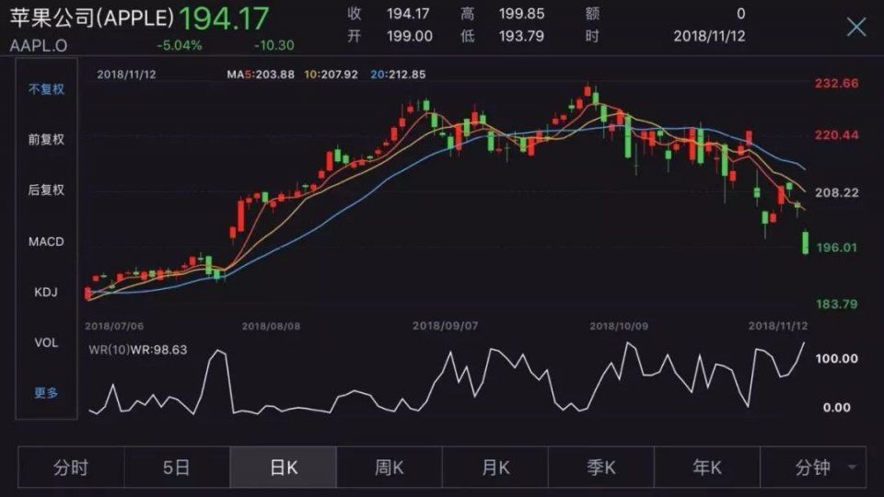This screenshot has width=884, height=497.
Task: Switch to the 年K yearly candlestick tab
Action: point(707,468)
